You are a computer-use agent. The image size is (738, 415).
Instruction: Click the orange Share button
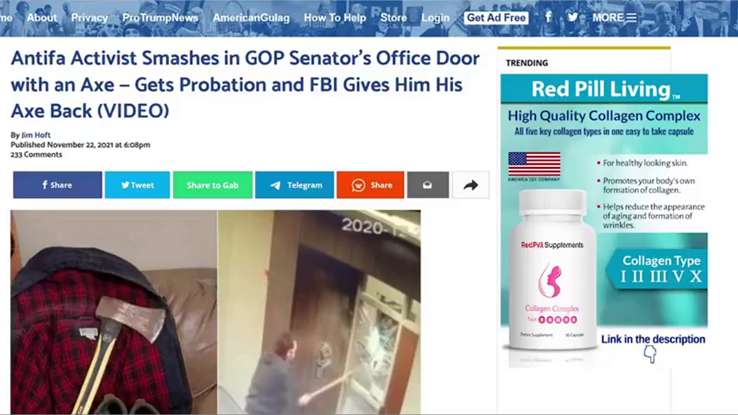370,185
